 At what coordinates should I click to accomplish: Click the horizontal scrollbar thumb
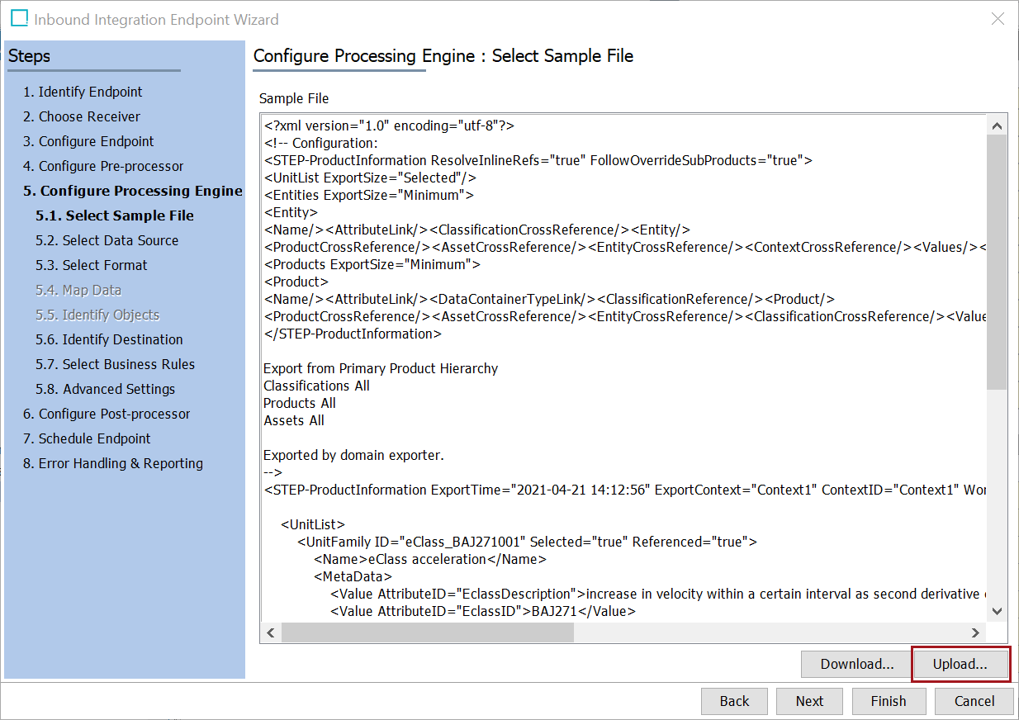(x=427, y=632)
